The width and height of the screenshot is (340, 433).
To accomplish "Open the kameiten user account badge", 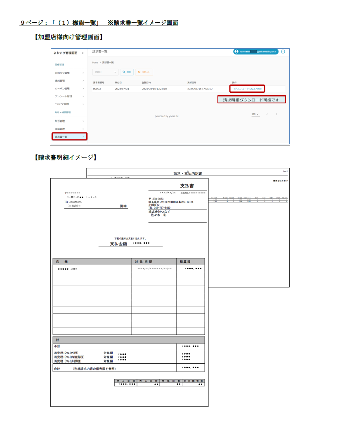I will [x=256, y=52].
